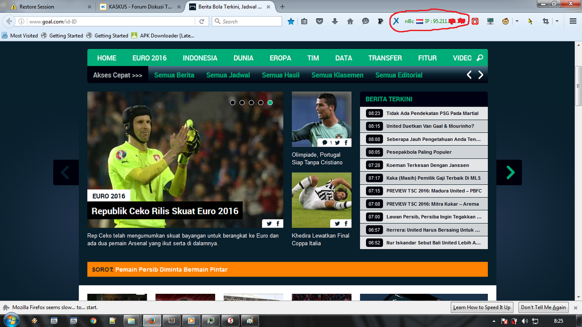Open the APK Downloader bookmark
Screen dimensions: 582x327
[x=162, y=35]
